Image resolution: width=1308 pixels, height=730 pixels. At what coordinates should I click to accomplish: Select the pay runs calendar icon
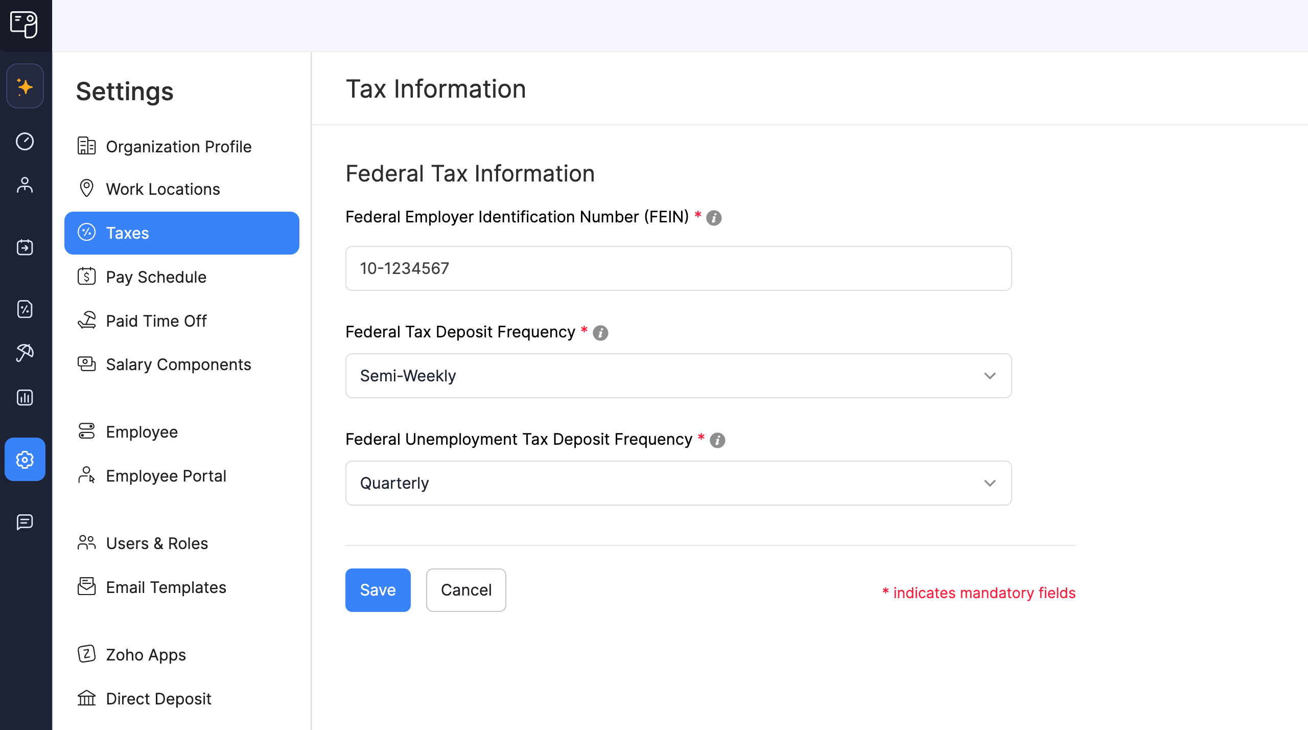click(25, 247)
